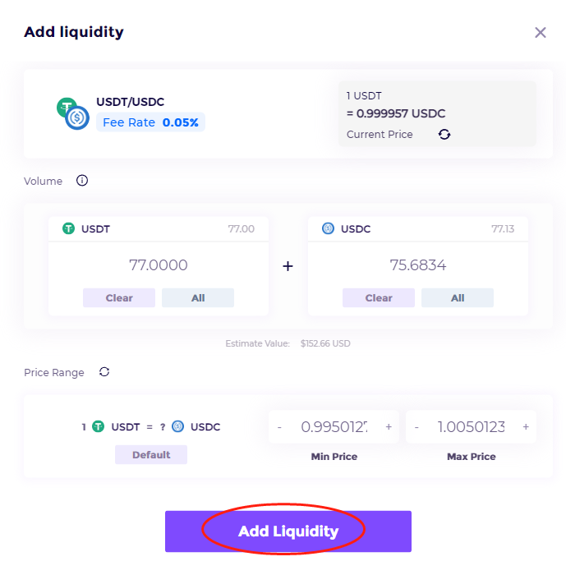Click the USDC token icon in volume box
The width and height of the screenshot is (566, 575).
pos(329,229)
